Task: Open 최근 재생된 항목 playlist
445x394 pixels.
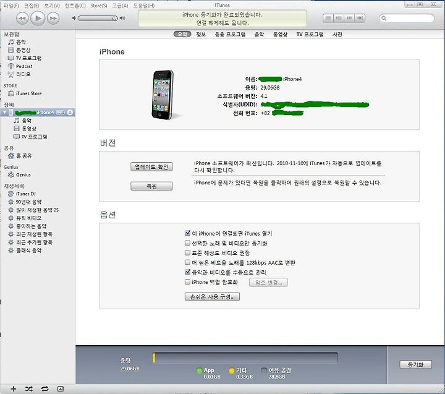Action: [30, 234]
